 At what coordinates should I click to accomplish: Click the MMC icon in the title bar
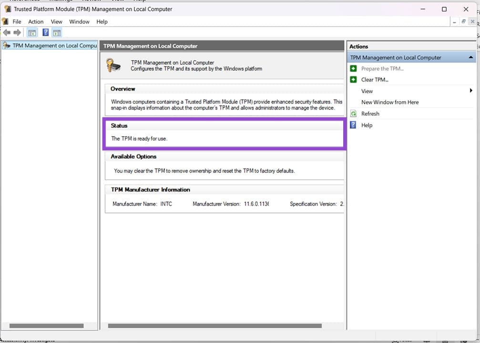coord(8,9)
